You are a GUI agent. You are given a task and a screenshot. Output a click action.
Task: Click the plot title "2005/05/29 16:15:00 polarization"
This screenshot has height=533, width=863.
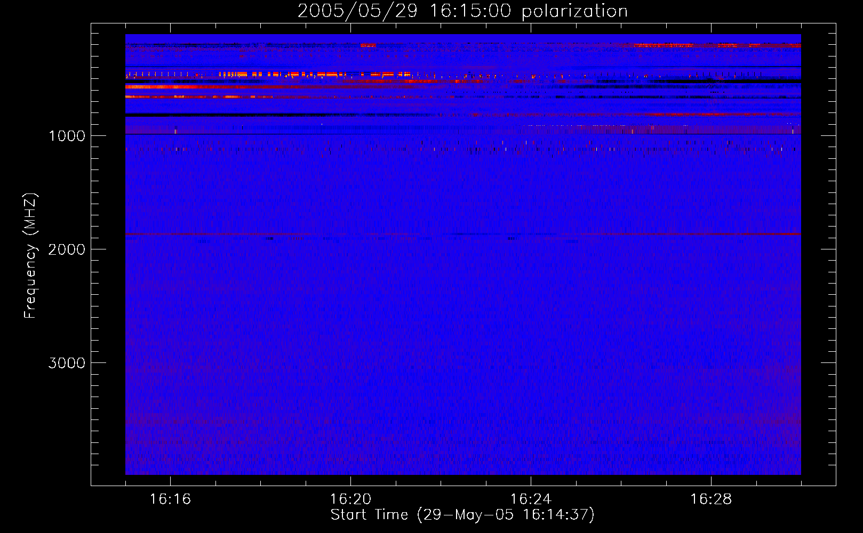462,11
